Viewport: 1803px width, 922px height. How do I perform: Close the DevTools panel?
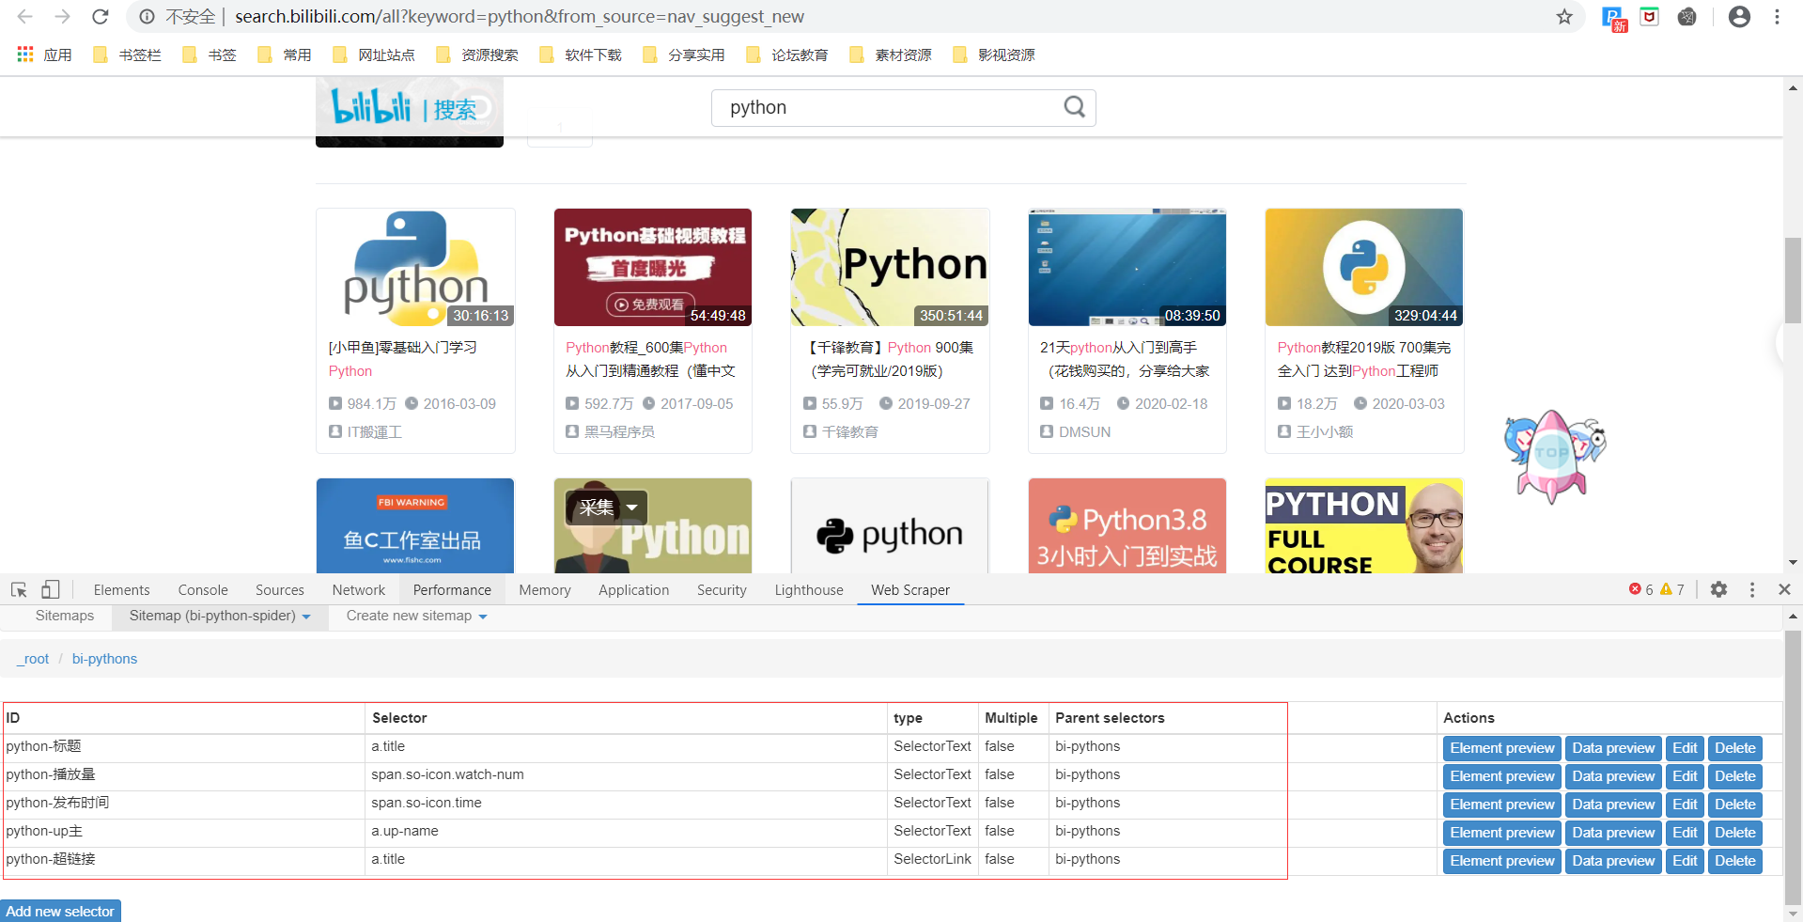(x=1784, y=589)
